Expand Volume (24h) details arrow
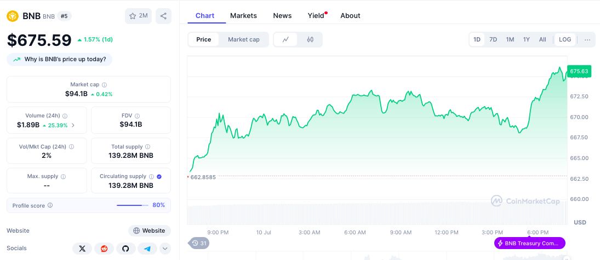This screenshot has height=260, width=600. click(x=73, y=125)
